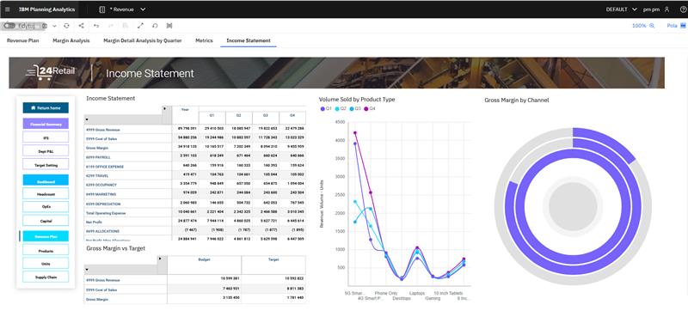Select the 6099 PAYROLL row
This screenshot has height=329, width=688.
(x=195, y=156)
